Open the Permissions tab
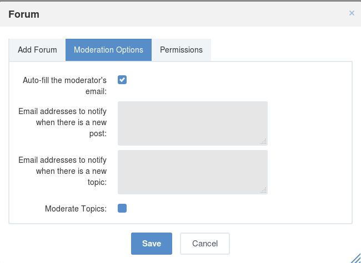 (x=181, y=50)
